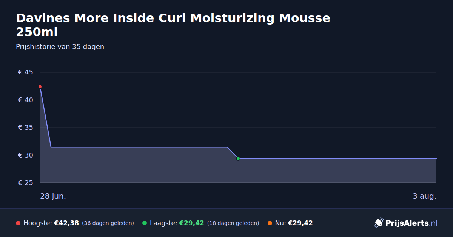Click the € 35 axis label
Screen dimensions: 453x237
tap(26, 128)
